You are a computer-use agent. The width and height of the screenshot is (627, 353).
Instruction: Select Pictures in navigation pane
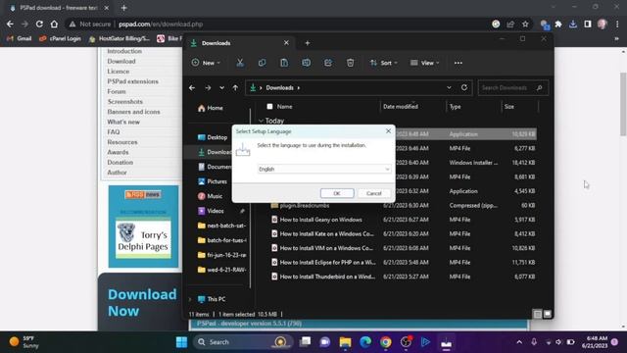click(x=214, y=181)
